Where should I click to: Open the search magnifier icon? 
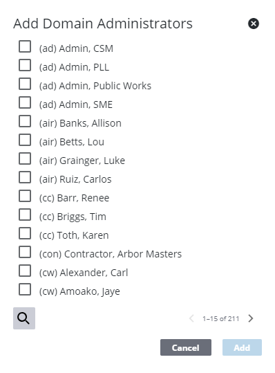pos(24,318)
